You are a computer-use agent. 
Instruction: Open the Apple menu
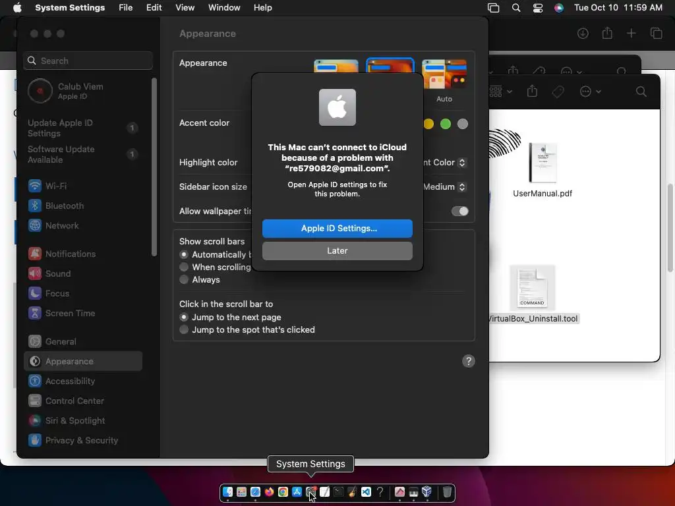coord(17,8)
